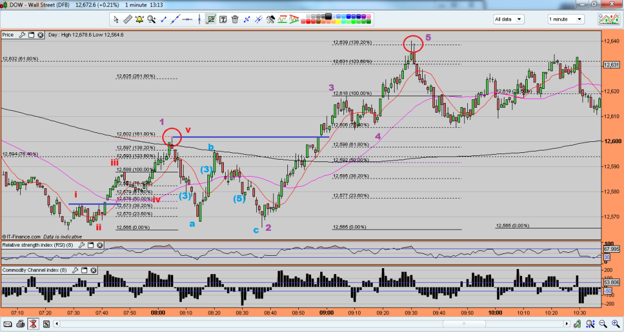Click the Commodity Channel index (8) label
Screen dimensions: 624x332
click(35, 270)
